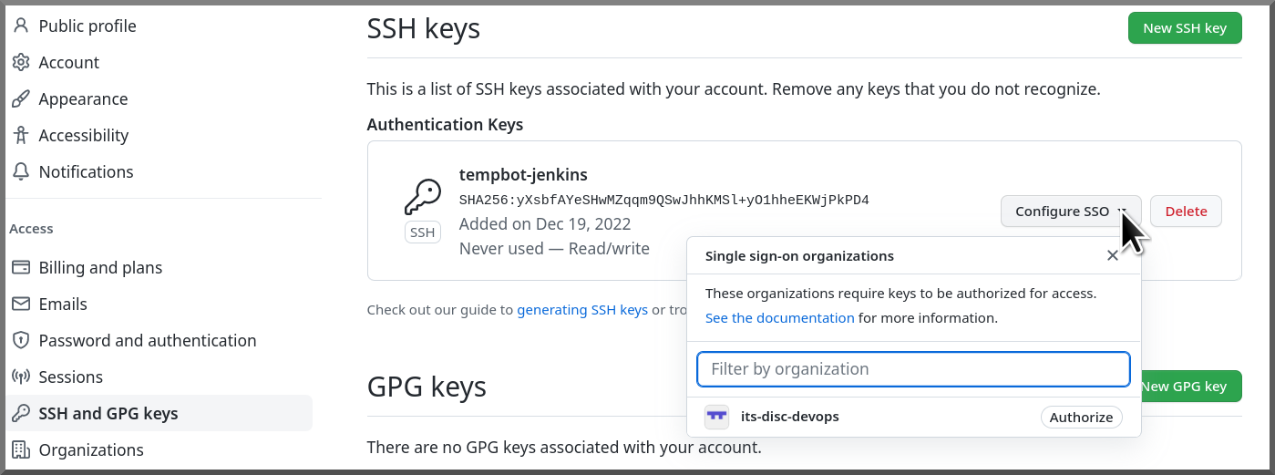The image size is (1275, 475).
Task: Authorize its-disc-devops organization
Action: [1081, 417]
